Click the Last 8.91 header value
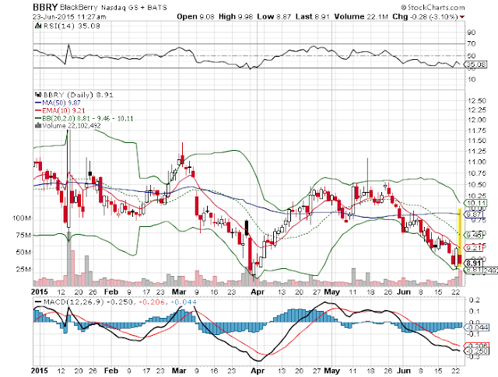This screenshot has width=498, height=377. coord(313,16)
